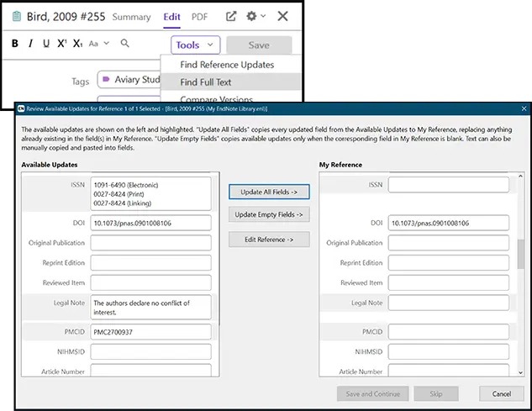532x411 pixels.
Task: Click the search magnifier icon
Action: (125, 44)
